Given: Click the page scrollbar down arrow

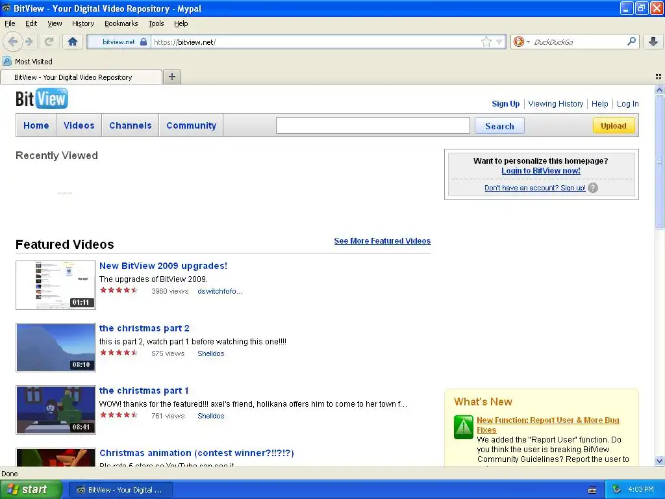Looking at the screenshot, I should pos(659,461).
